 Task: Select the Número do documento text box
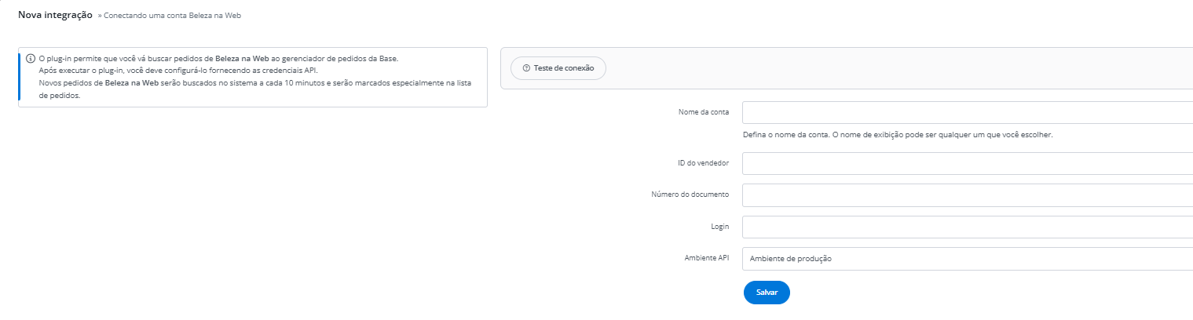(966, 195)
